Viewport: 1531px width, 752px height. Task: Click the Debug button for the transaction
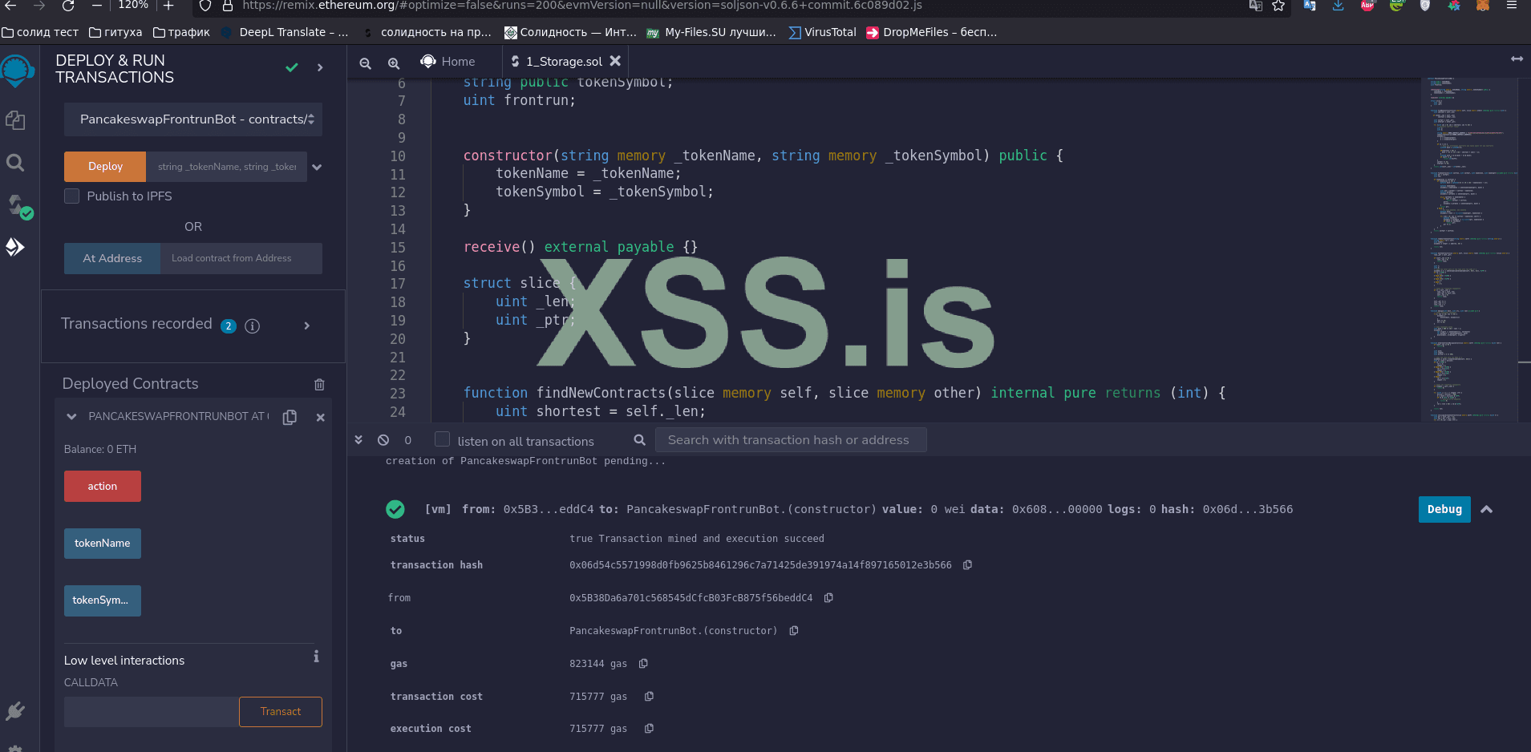pos(1444,509)
